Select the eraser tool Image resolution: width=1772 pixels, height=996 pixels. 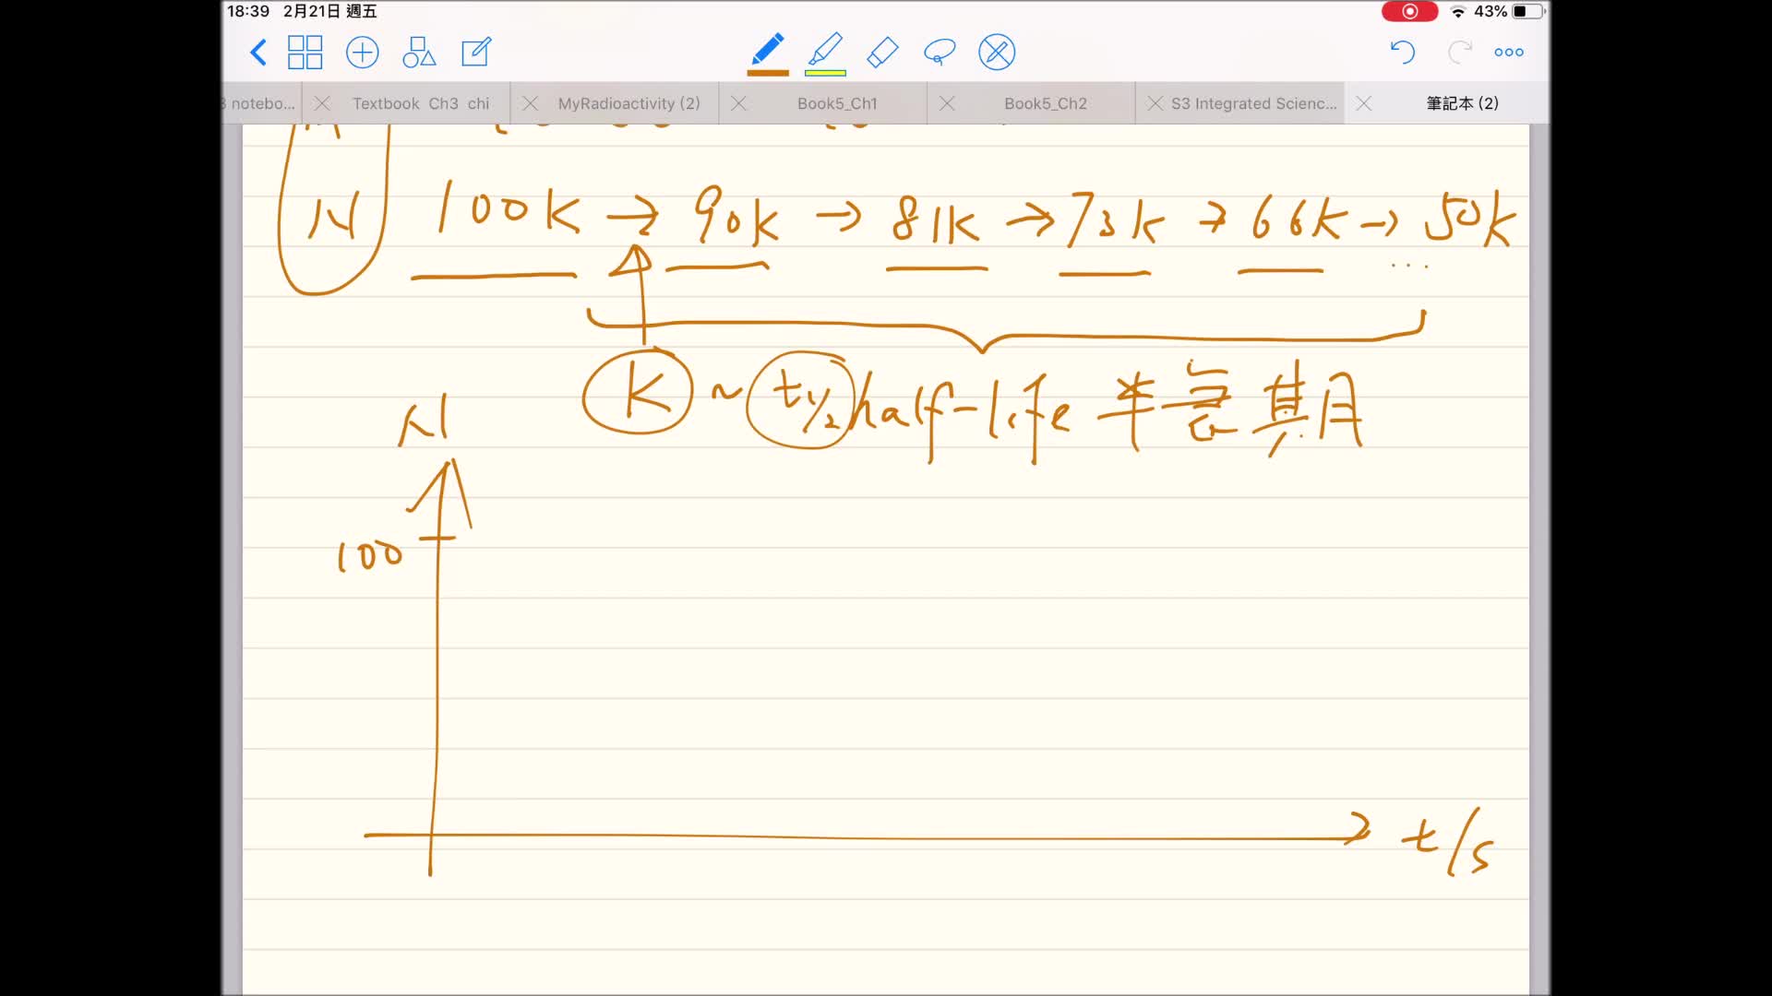pyautogui.click(x=883, y=53)
